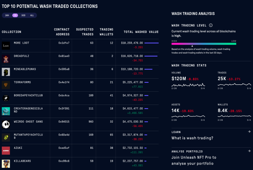Click the MineablePunks collection avatar
Viewport: 253px width, 170px height.
click(x=6, y=72)
